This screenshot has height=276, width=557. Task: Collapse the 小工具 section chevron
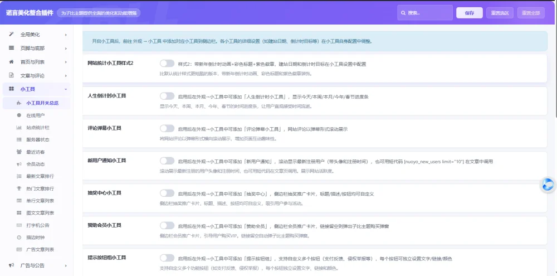click(66, 89)
